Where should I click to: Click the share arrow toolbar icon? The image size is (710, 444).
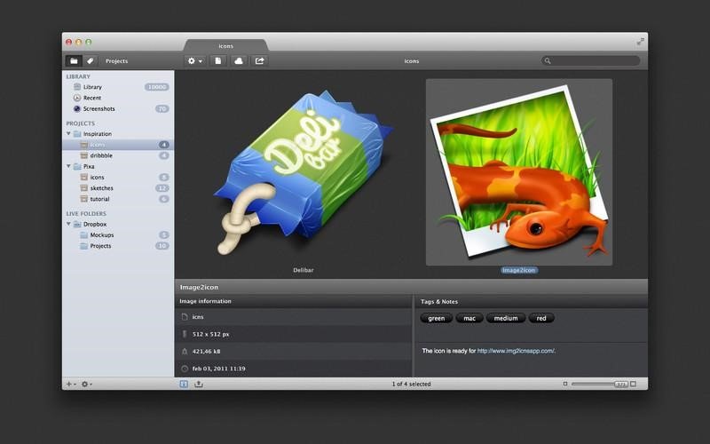click(259, 60)
